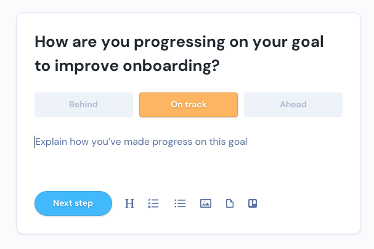Click the blue Next step button

tap(73, 203)
